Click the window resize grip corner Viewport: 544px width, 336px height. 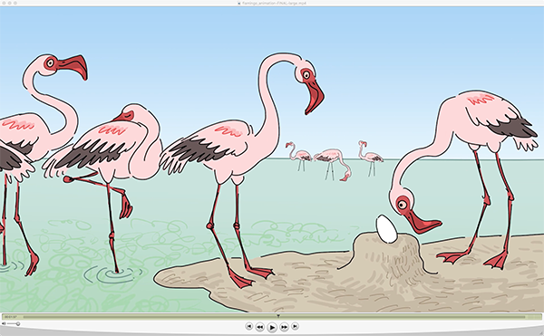[541, 333]
